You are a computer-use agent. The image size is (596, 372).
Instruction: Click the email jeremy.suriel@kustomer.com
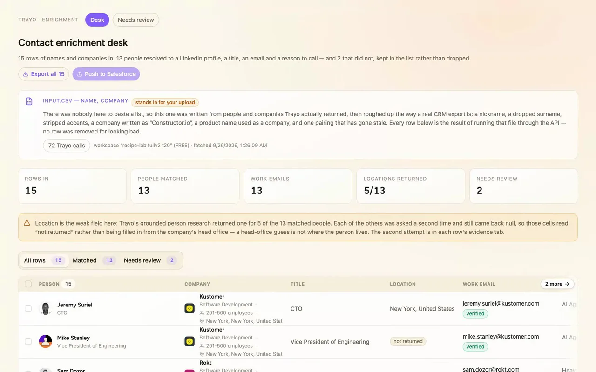click(x=501, y=304)
